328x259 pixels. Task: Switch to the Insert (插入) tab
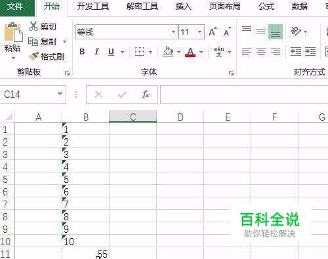pyautogui.click(x=184, y=6)
